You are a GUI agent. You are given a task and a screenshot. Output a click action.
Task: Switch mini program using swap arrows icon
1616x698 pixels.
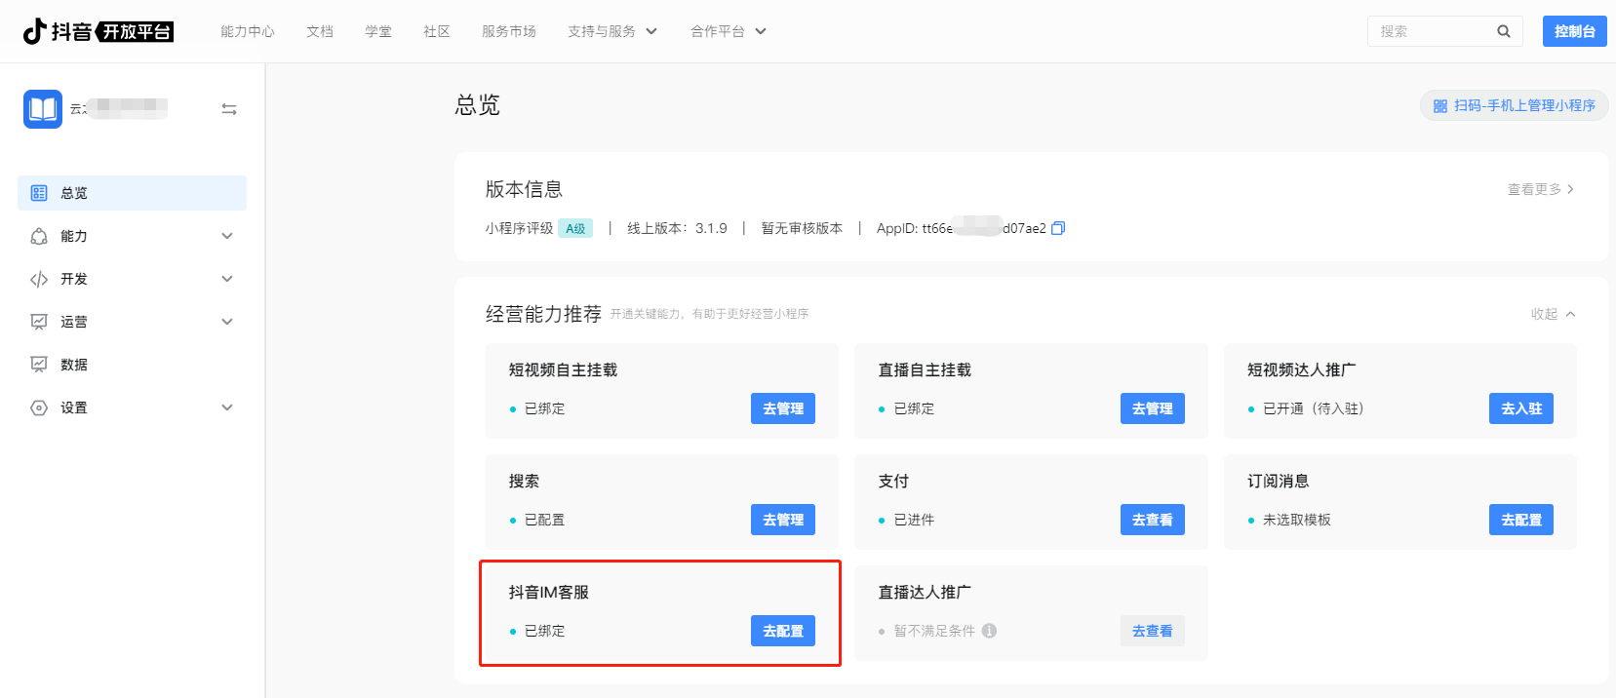coord(229,109)
